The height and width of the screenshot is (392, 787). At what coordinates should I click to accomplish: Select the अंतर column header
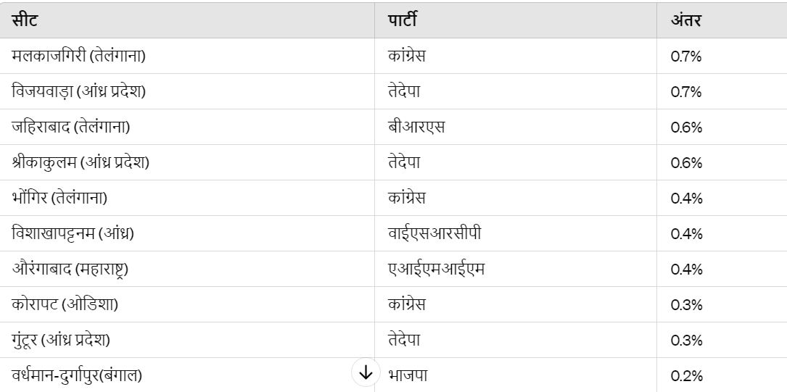[x=722, y=20]
